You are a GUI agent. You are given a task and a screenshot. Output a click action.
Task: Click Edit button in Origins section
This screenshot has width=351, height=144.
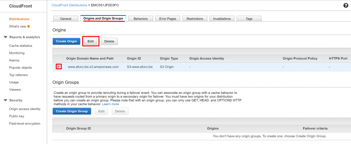pyautogui.click(x=90, y=41)
